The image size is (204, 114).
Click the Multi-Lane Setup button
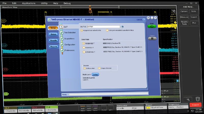(x=95, y=74)
